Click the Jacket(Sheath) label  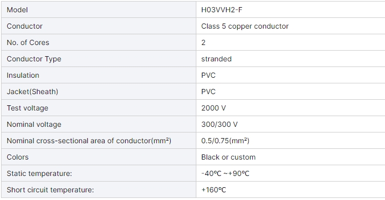[32, 92]
